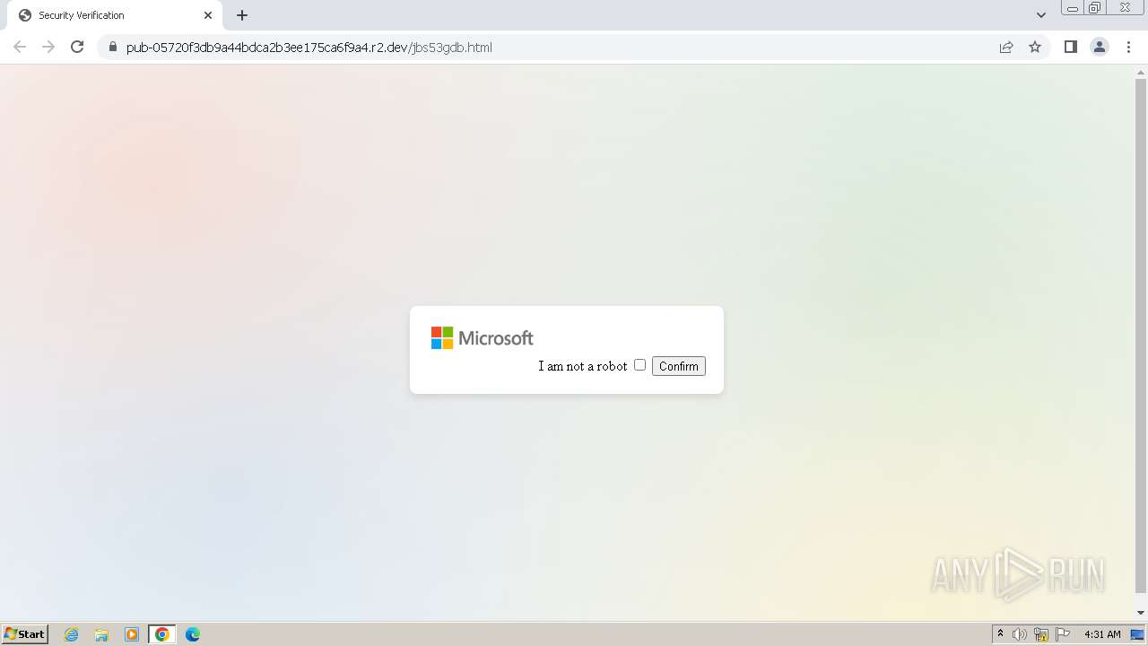Click the Show desktop icon in the tray
This screenshot has height=646, width=1148.
tap(1137, 634)
